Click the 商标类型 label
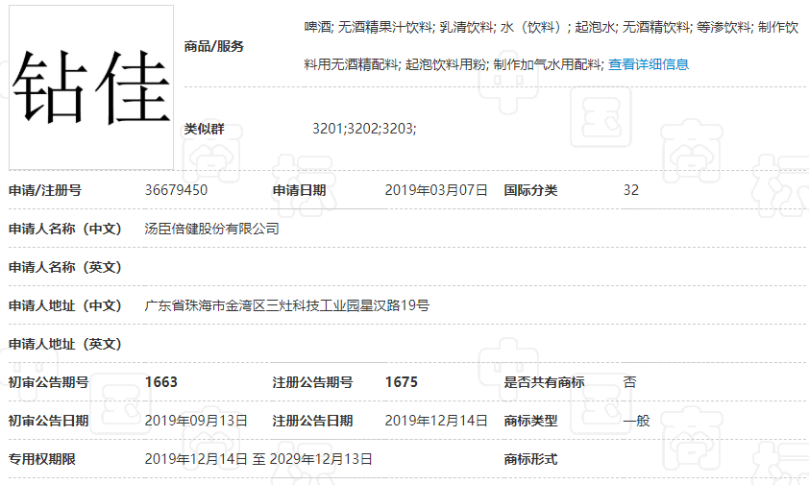Image resolution: width=809 pixels, height=485 pixels. [531, 421]
